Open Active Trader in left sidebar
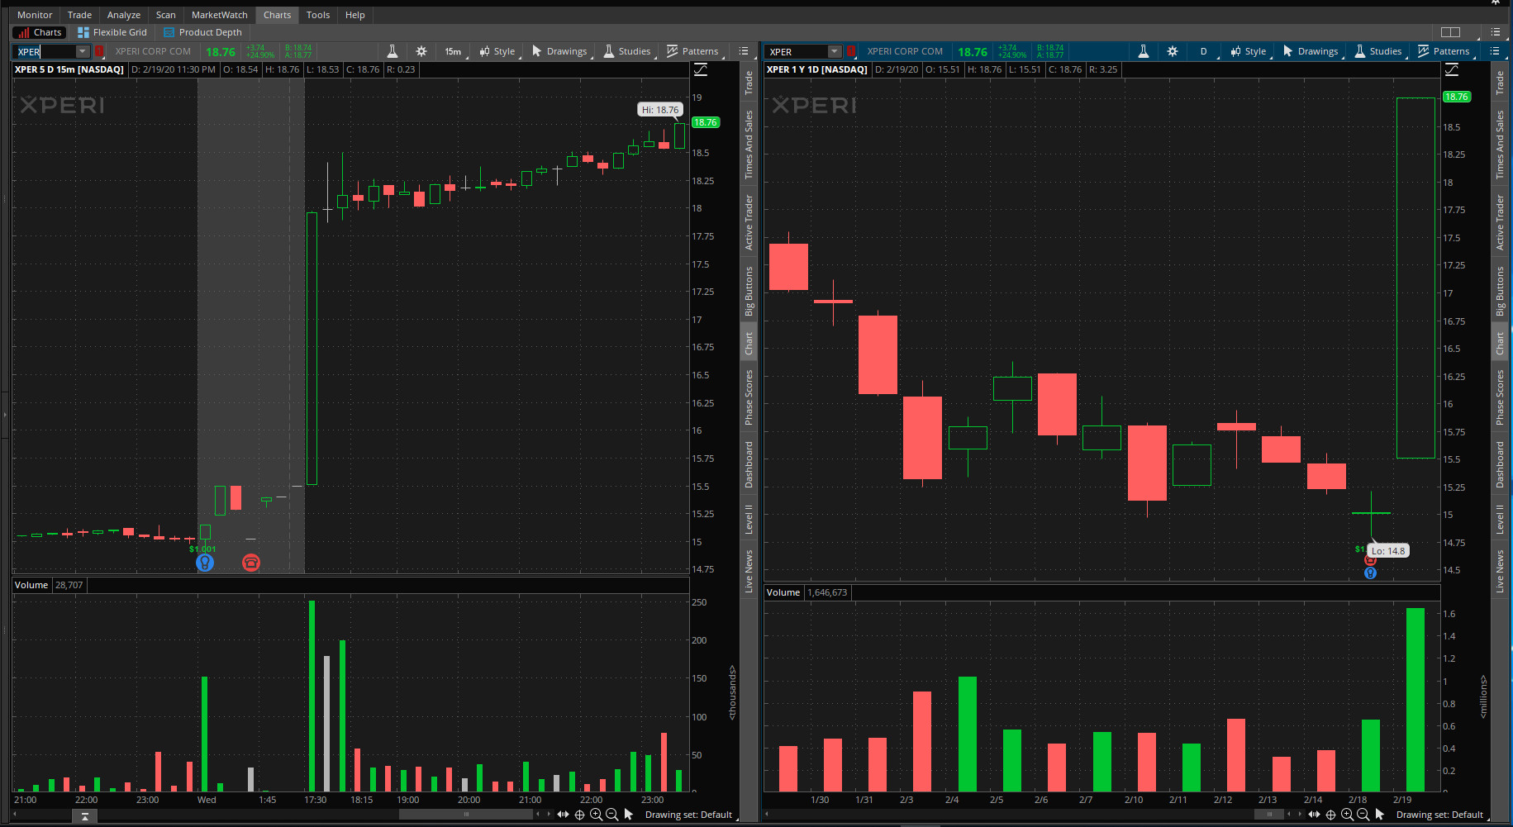 [x=749, y=222]
